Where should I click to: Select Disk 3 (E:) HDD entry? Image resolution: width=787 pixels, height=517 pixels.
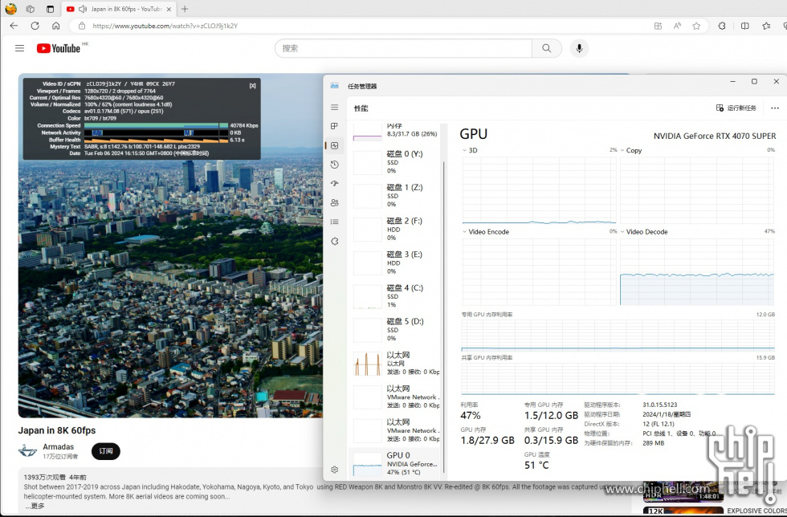(x=395, y=263)
